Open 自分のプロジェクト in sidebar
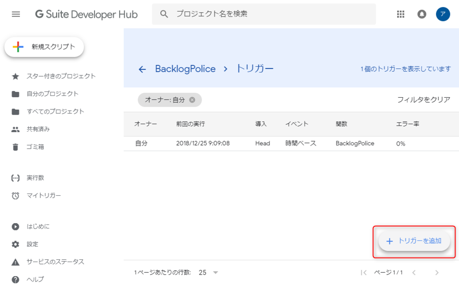 52,94
